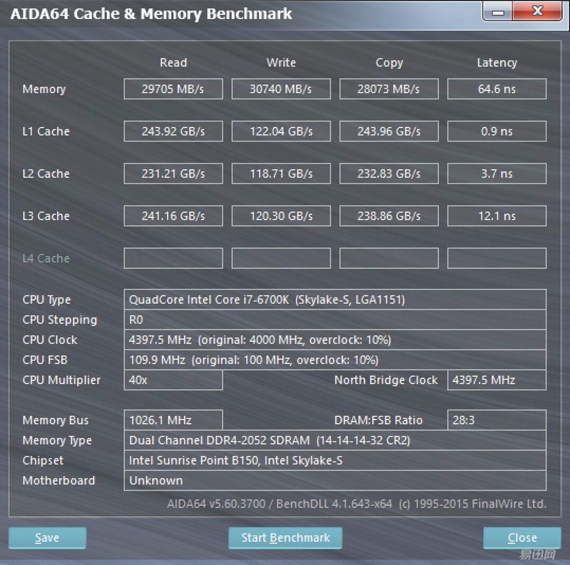Screen dimensions: 570x565
Task: Select Memory Copy value 28073 MB/s
Action: pos(389,89)
